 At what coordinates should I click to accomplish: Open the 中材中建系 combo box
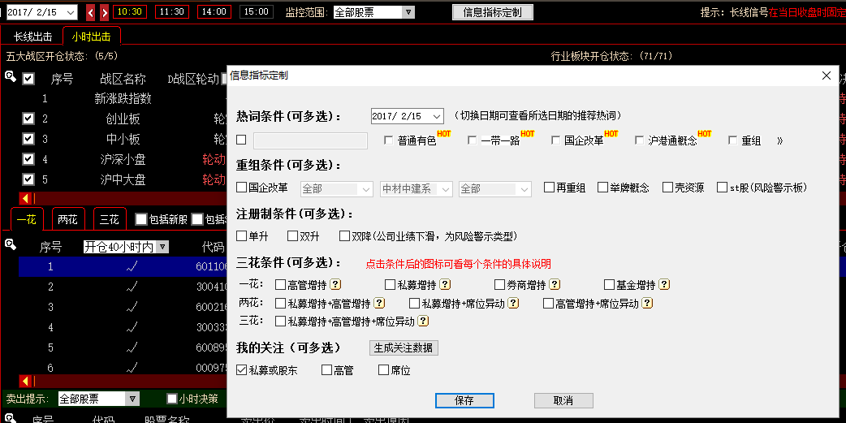coord(416,188)
